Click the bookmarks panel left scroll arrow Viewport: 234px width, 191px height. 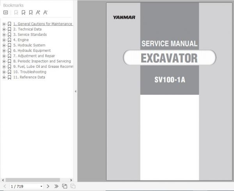tap(3, 180)
